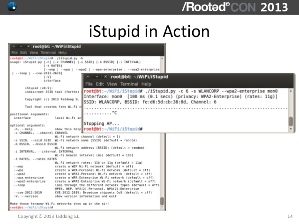The width and height of the screenshot is (299, 224).
Task: Click the down-arrow button on the back terminal's title bar
Action: (21, 47)
